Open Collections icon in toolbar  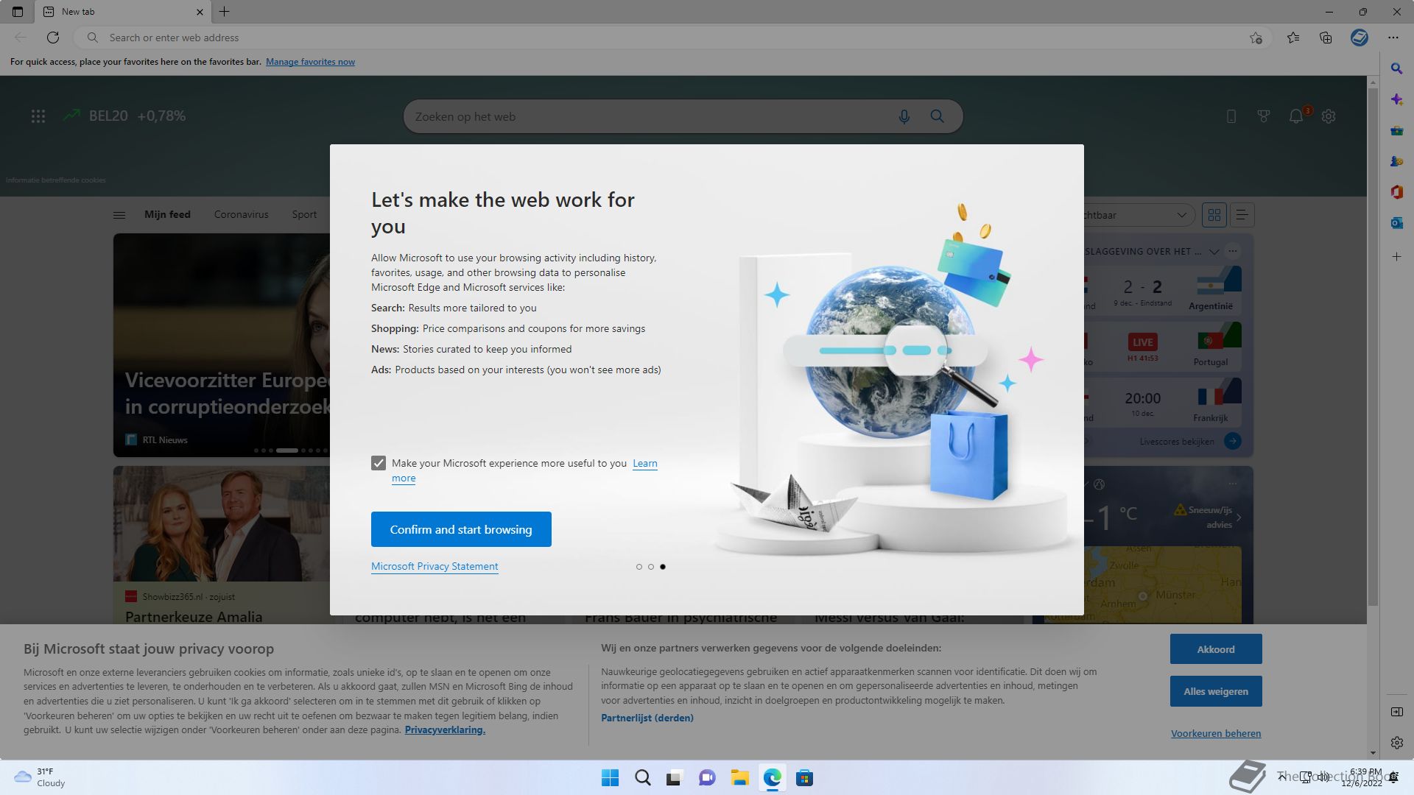point(1326,38)
